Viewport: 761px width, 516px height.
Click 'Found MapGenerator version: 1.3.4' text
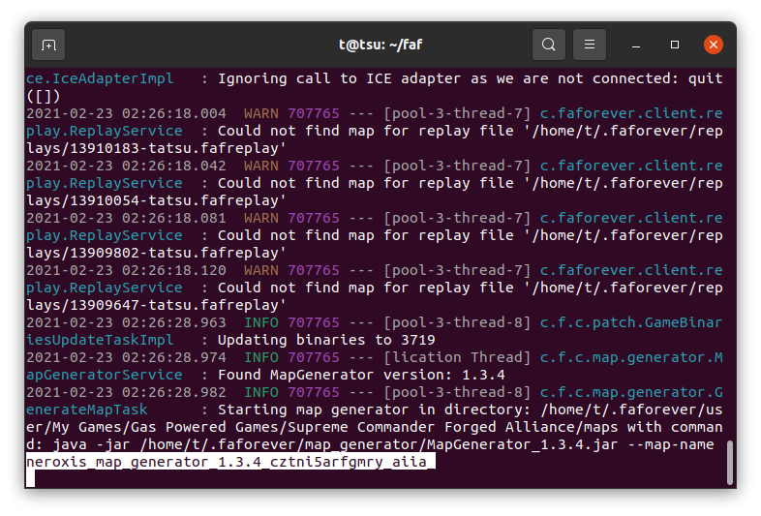[x=361, y=375]
